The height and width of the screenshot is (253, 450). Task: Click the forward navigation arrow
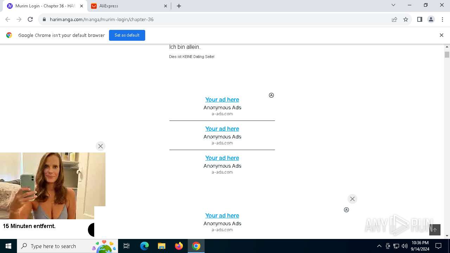[19, 19]
